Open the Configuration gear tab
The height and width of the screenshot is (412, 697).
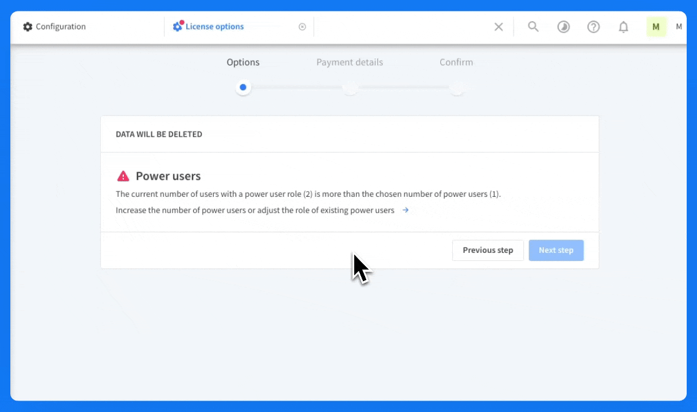click(x=54, y=27)
